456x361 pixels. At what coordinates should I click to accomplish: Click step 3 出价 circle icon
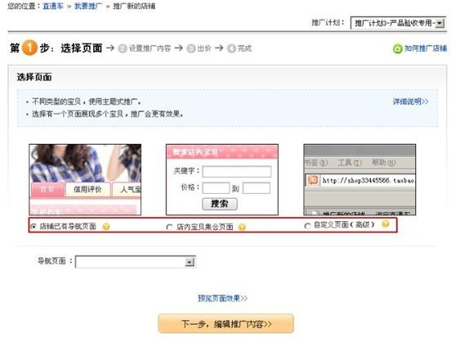[190, 48]
